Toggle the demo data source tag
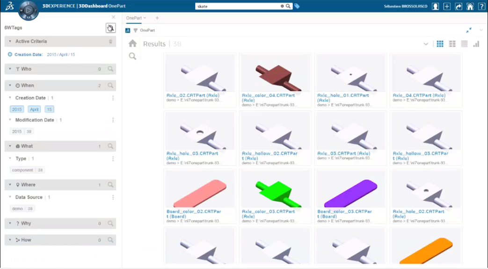This screenshot has height=269, width=488. 22,209
